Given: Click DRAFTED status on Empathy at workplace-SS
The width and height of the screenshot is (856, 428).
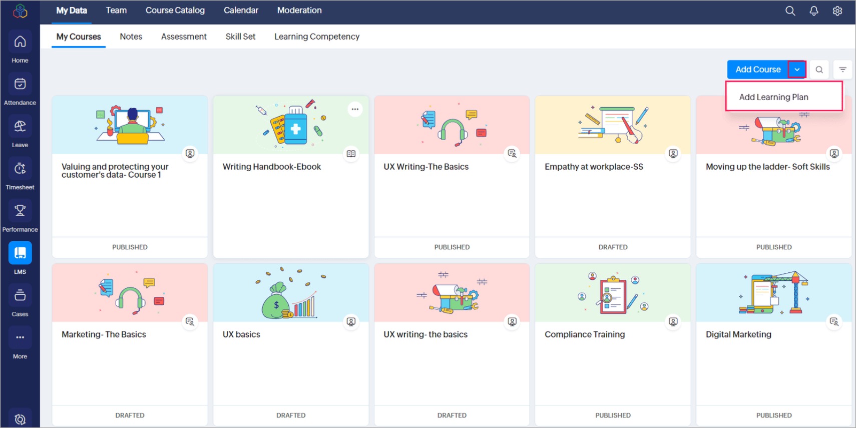Looking at the screenshot, I should 613,247.
